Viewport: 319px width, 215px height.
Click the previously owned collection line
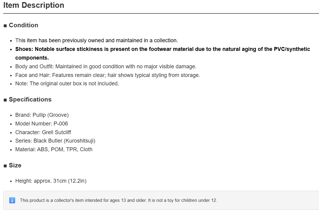pyautogui.click(x=97, y=40)
